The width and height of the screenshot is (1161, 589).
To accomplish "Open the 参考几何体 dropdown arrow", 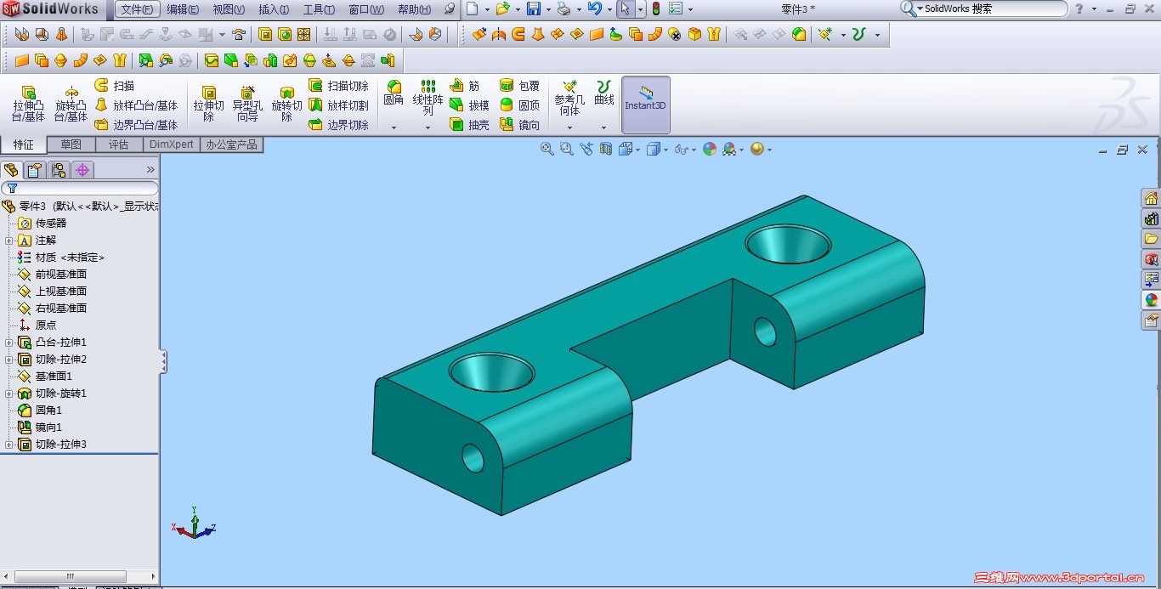I will pyautogui.click(x=569, y=127).
